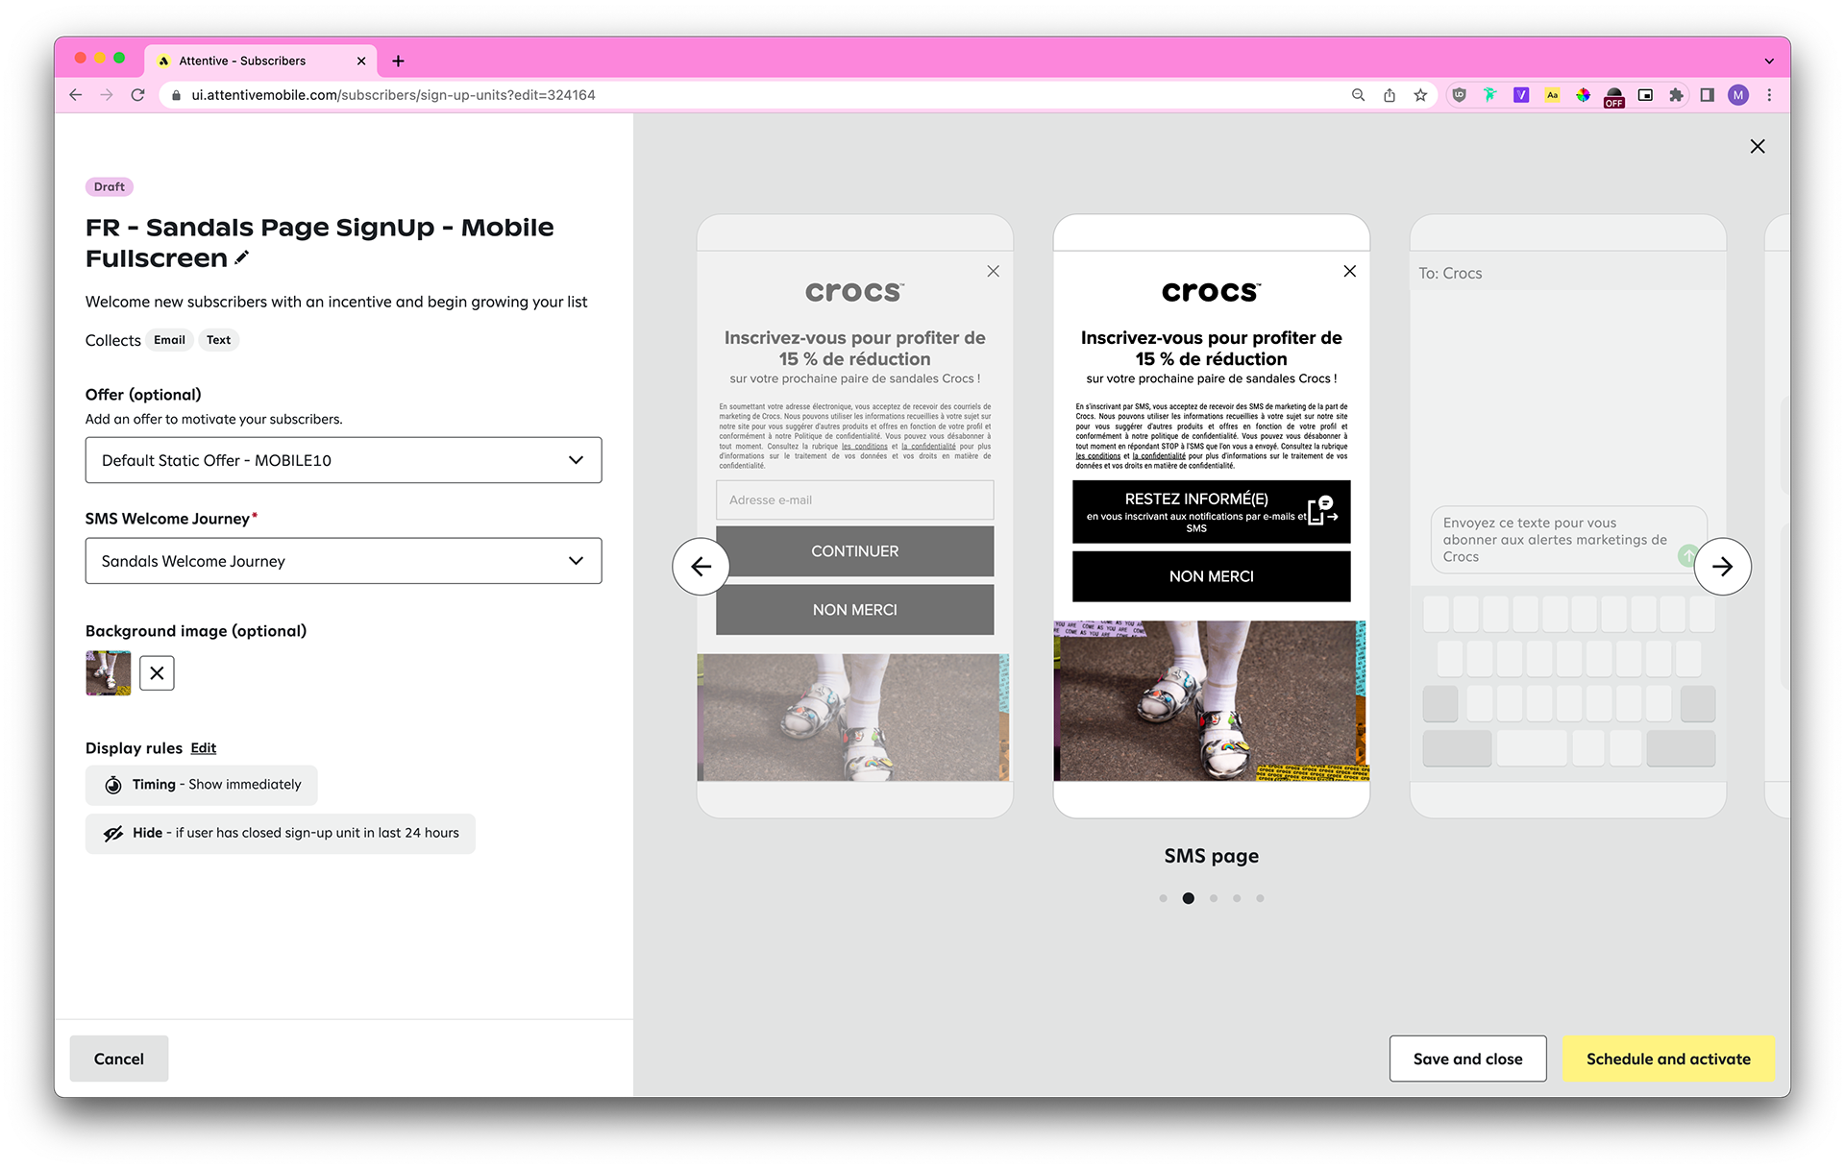Screen dimensions: 1845x1169
Task: Click Edit link beside Display rules
Action: (x=203, y=748)
